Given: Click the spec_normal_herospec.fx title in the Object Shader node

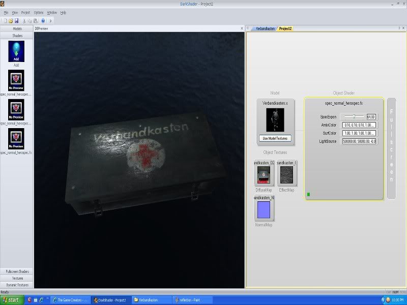Looking at the screenshot, I should point(344,103).
